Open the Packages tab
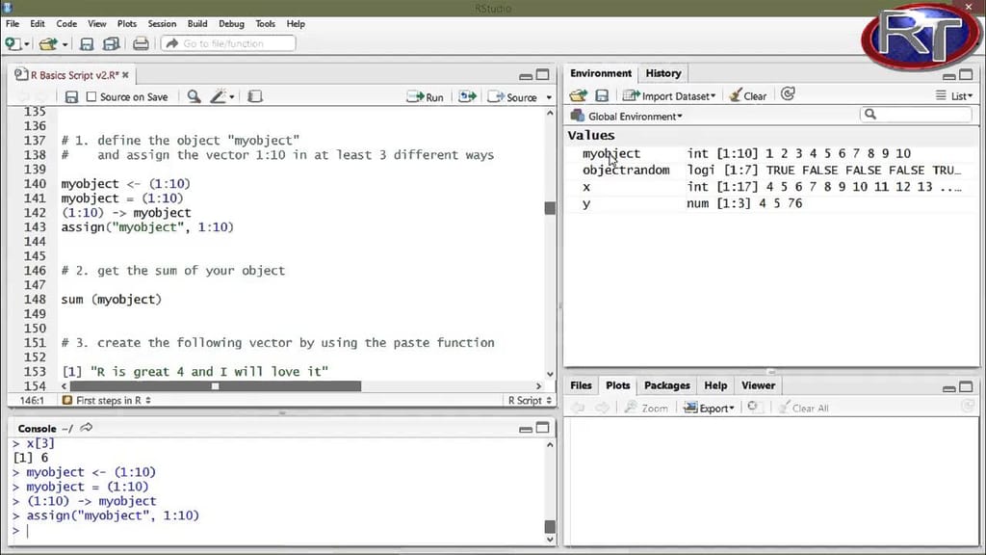The height and width of the screenshot is (555, 986). [x=666, y=384]
